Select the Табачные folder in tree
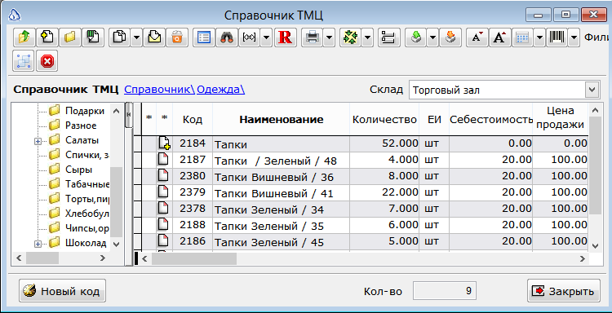The width and height of the screenshot is (612, 313). pyautogui.click(x=87, y=183)
